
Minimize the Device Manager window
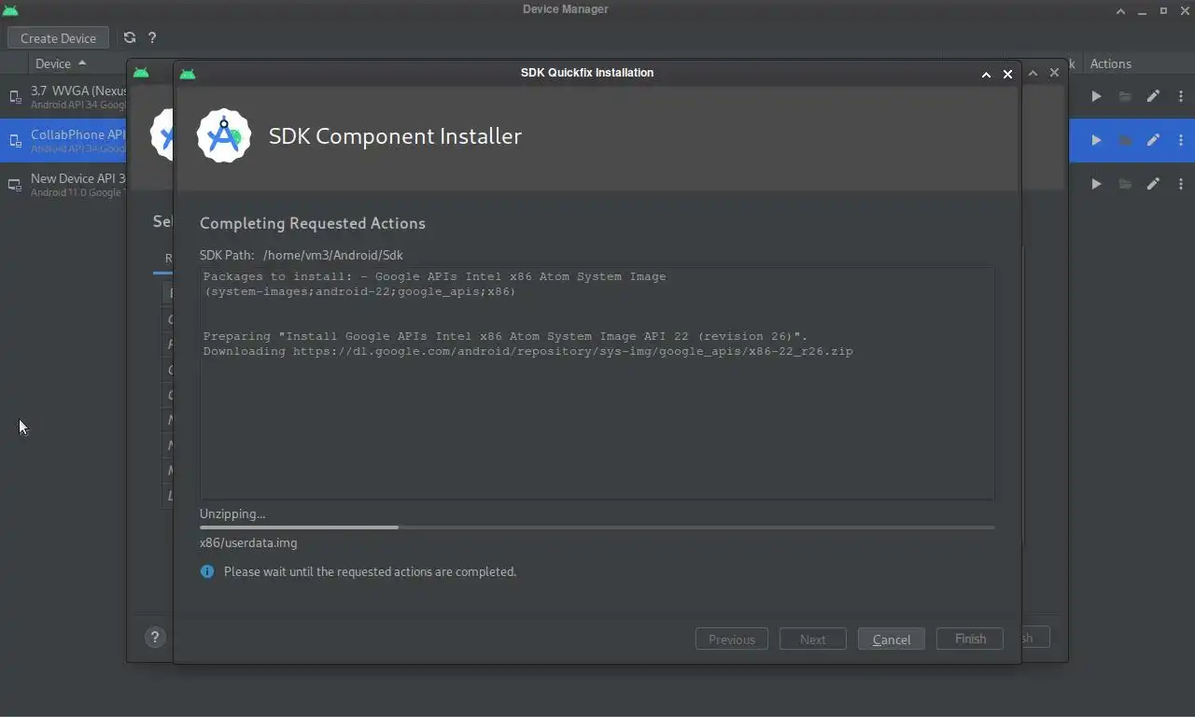point(1143,10)
